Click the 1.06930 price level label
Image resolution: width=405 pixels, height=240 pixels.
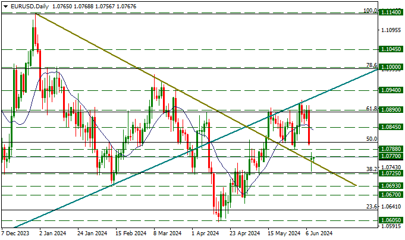[391, 186]
